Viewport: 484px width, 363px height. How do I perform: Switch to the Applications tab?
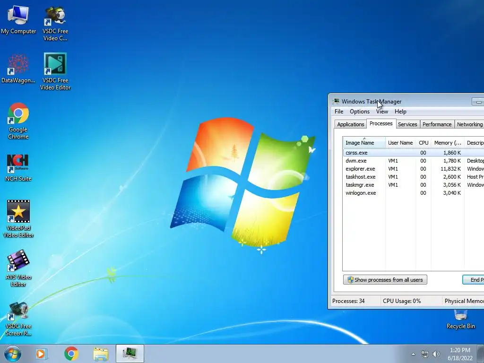(x=350, y=124)
